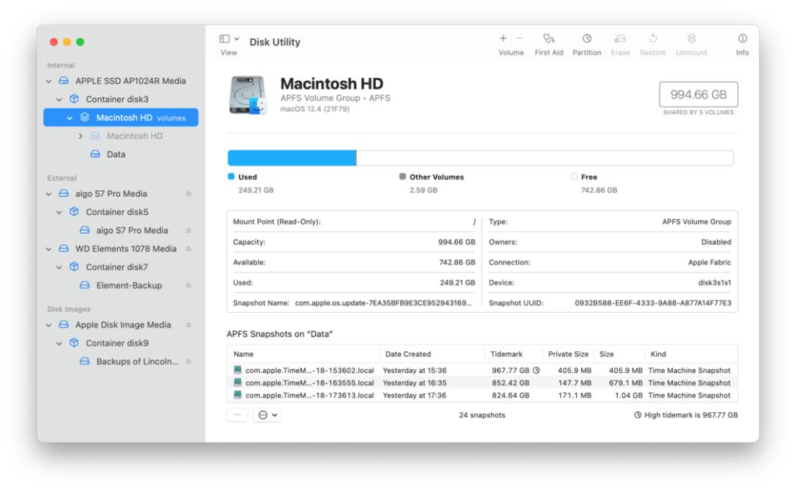Open the Partition tool

(587, 39)
